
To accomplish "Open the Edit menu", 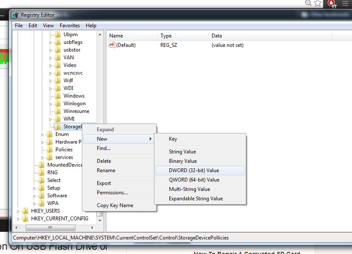I will pyautogui.click(x=33, y=26).
